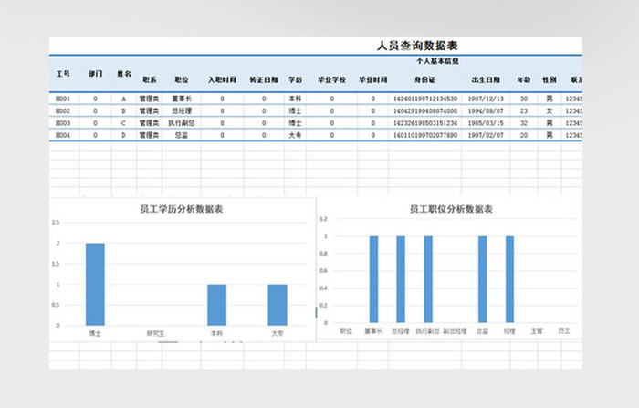
Task: Select age cell 20
Action: [524, 135]
